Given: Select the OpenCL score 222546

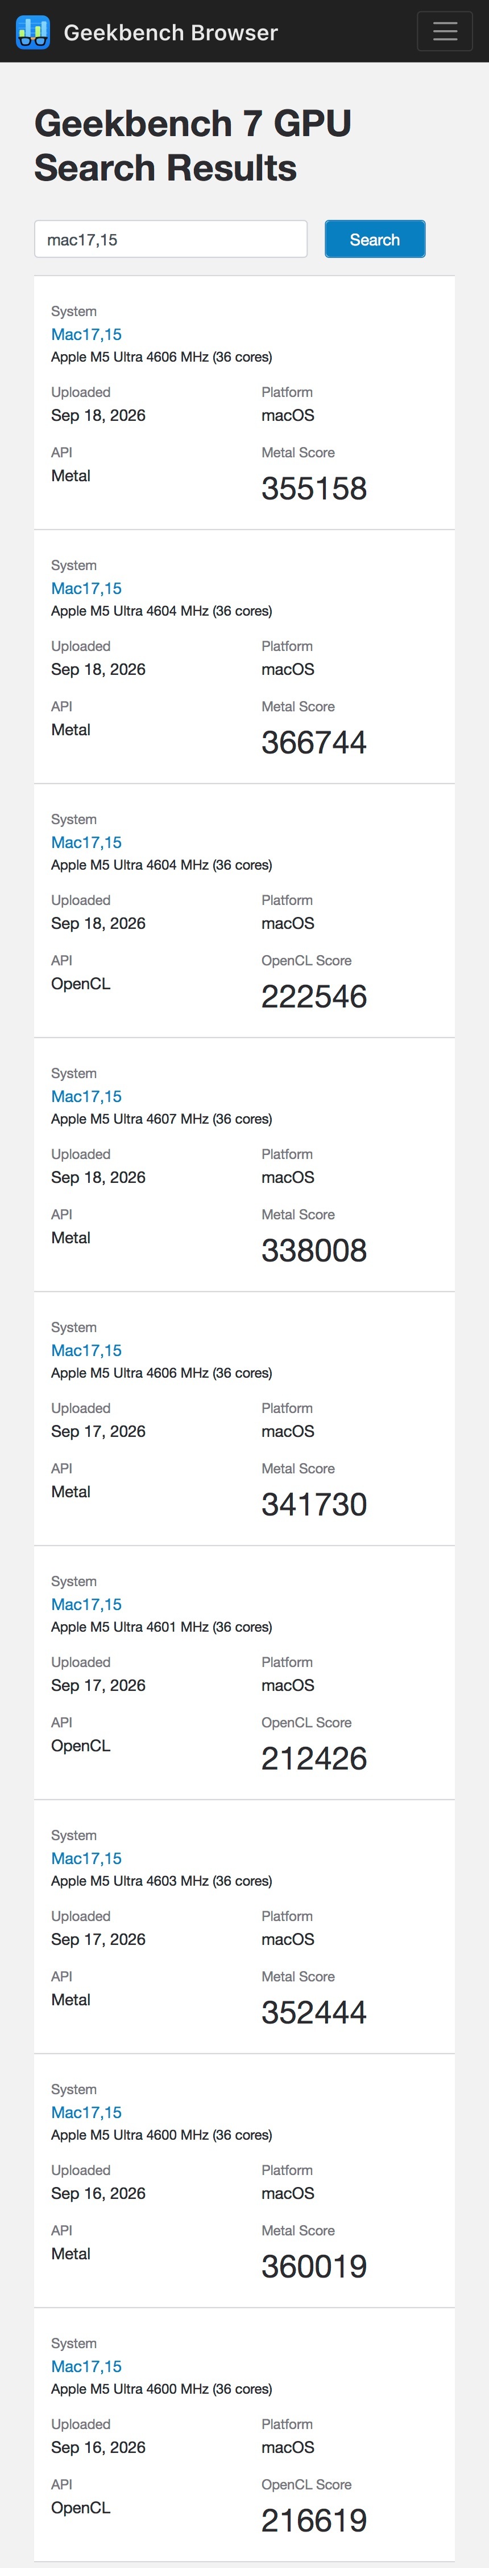Looking at the screenshot, I should (314, 997).
